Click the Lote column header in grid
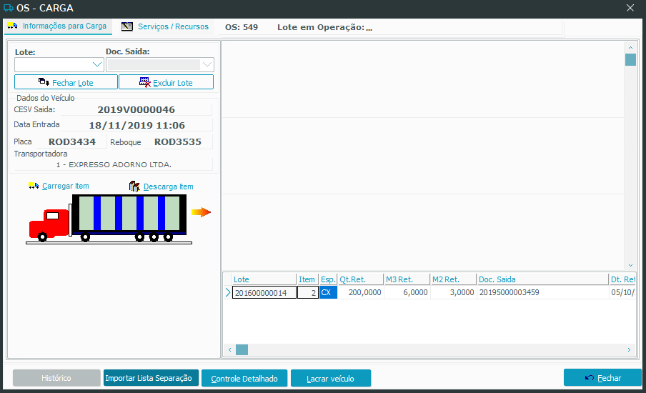Image resolution: width=646 pixels, height=393 pixels. 264,279
